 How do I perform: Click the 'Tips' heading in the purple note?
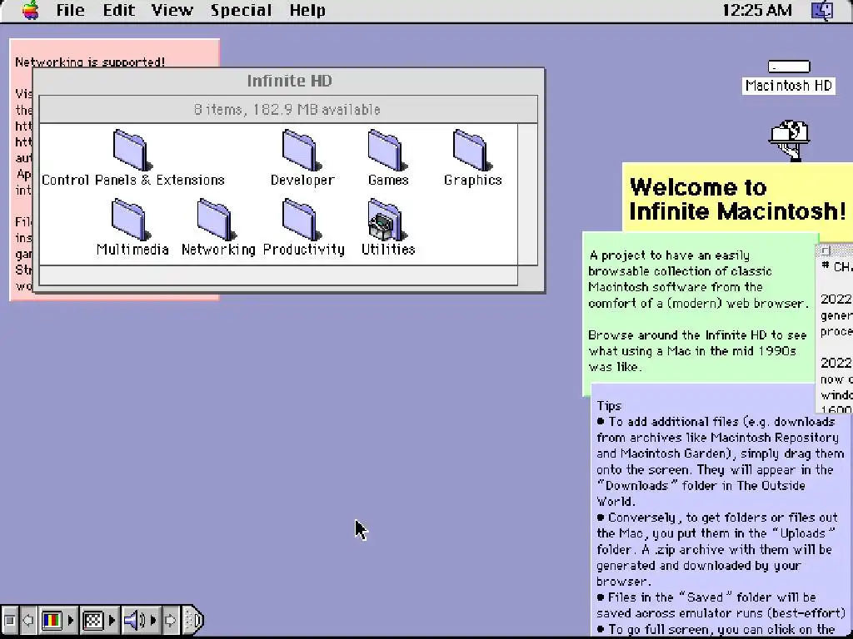tap(609, 405)
